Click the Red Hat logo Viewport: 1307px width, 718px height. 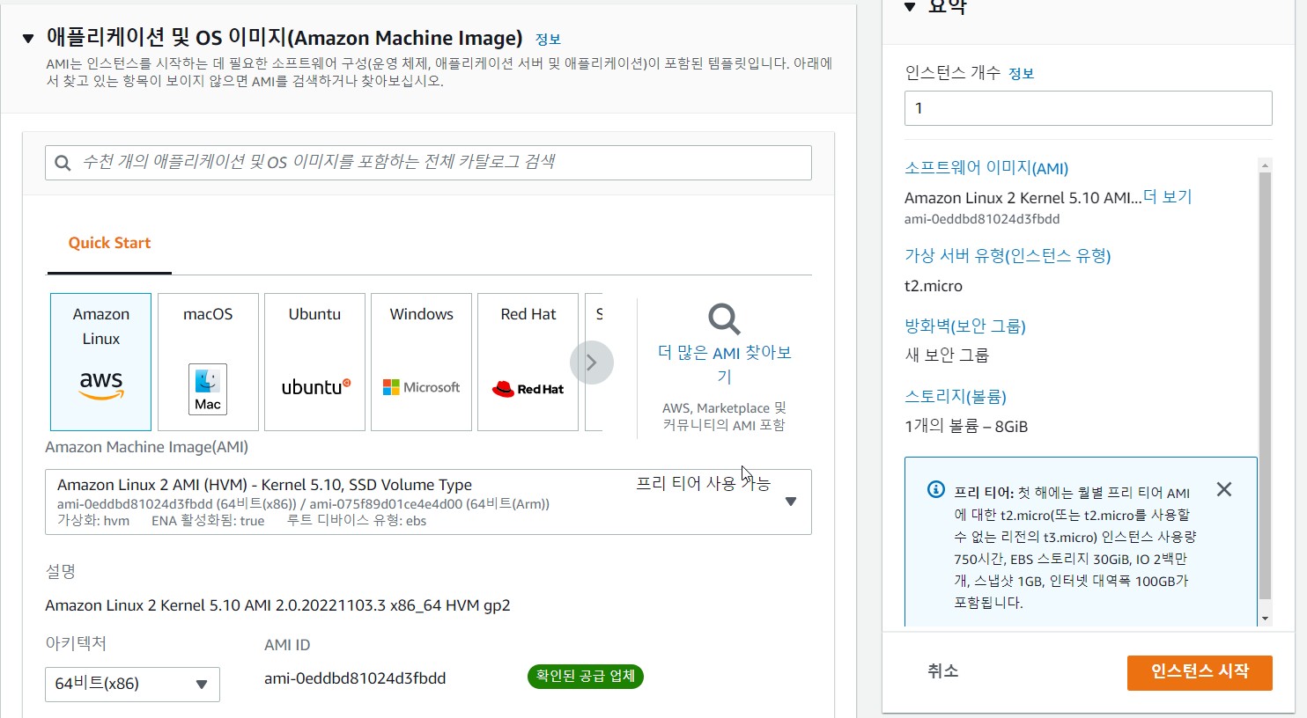pos(528,389)
